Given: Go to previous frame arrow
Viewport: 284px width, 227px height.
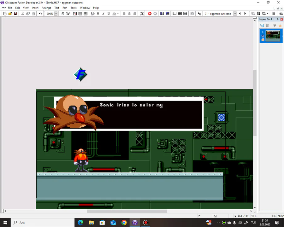Looking at the screenshot, I should click(x=240, y=14).
